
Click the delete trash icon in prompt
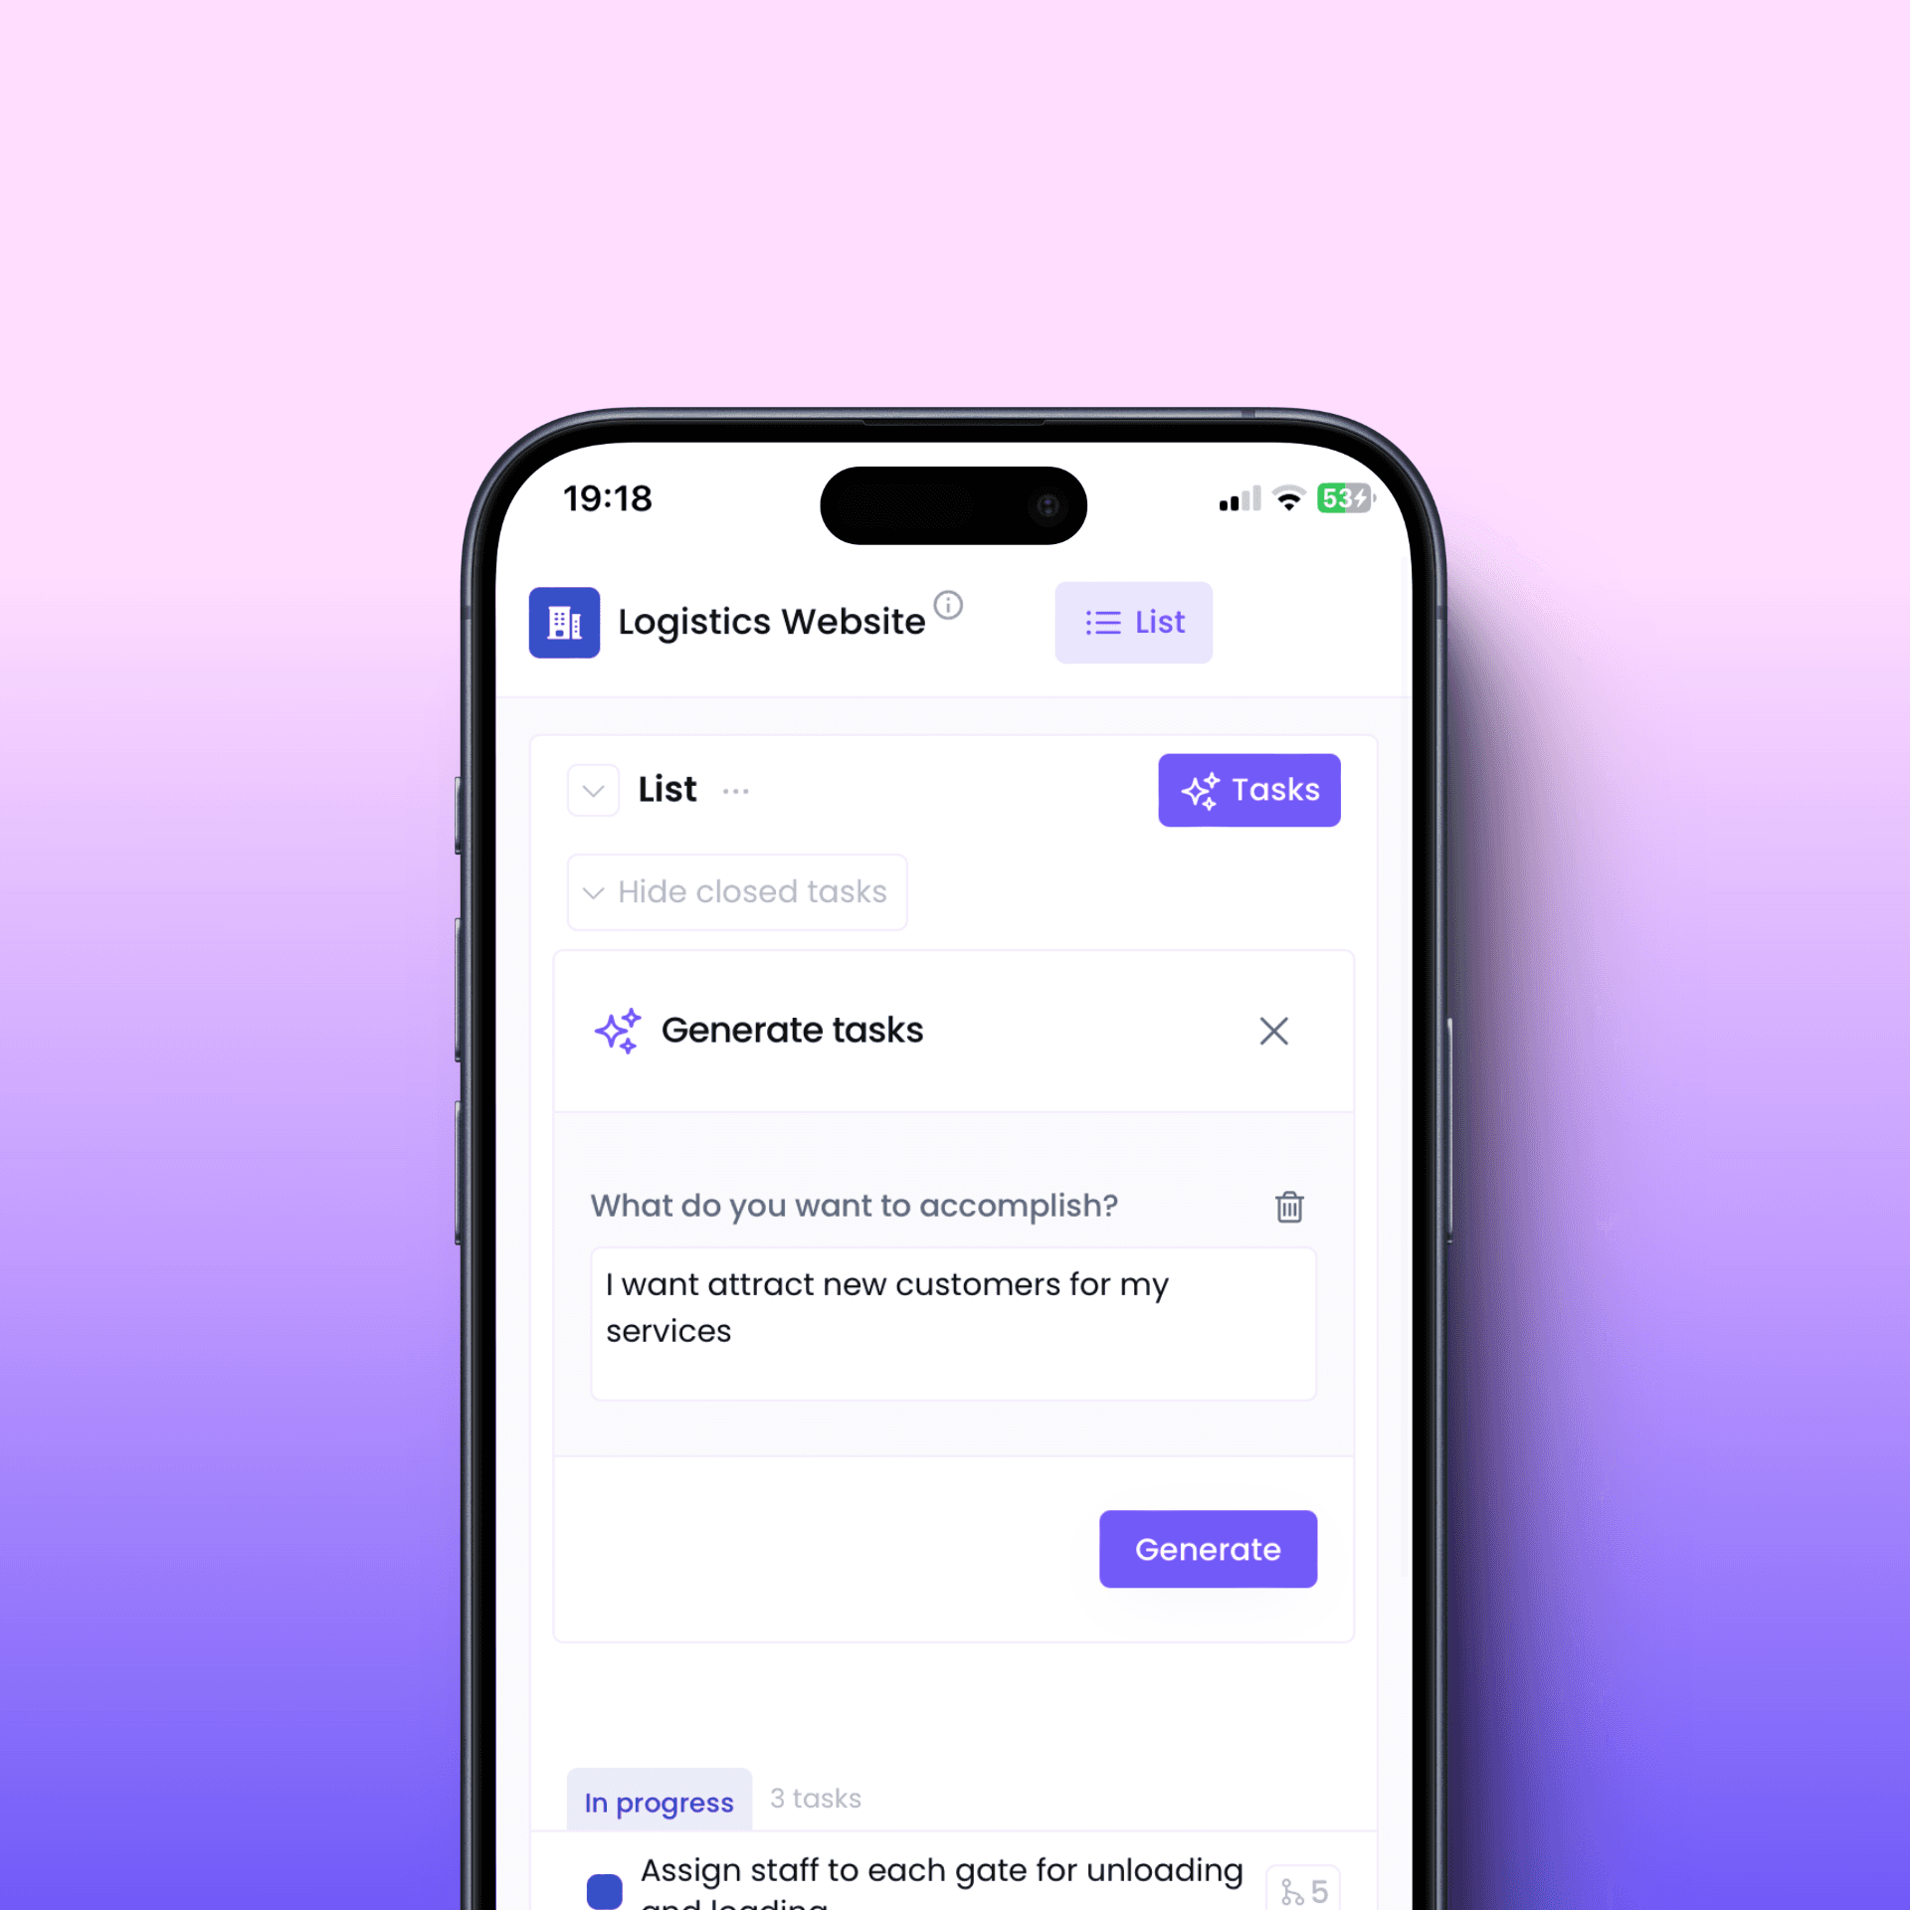tap(1289, 1205)
